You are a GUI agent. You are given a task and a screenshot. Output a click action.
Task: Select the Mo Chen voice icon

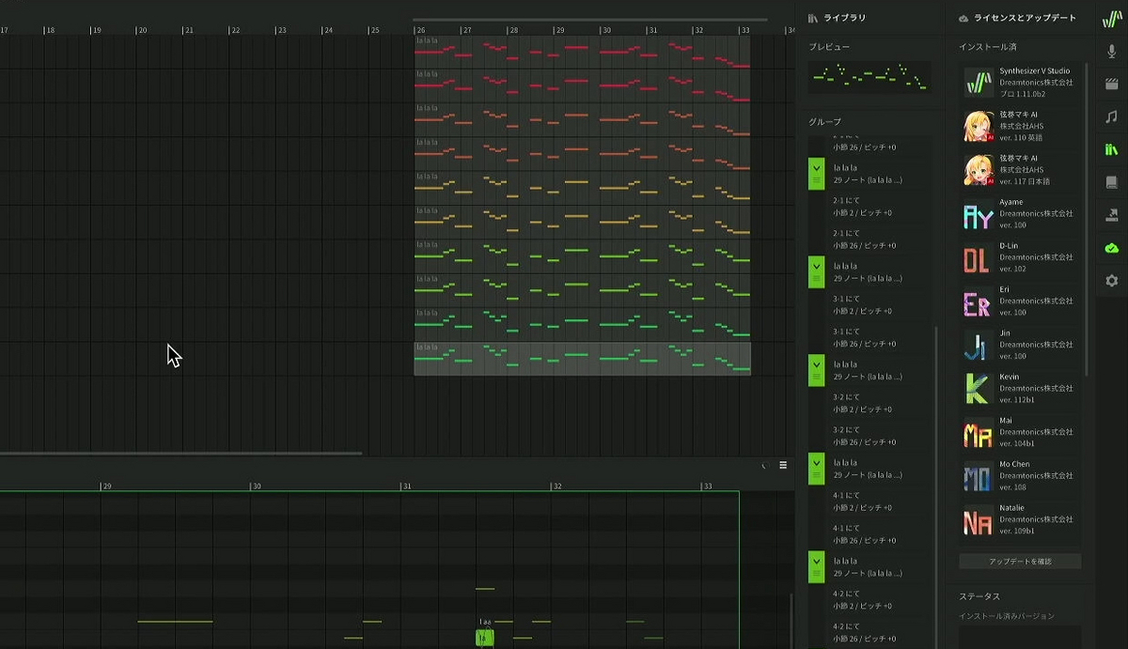coord(979,476)
